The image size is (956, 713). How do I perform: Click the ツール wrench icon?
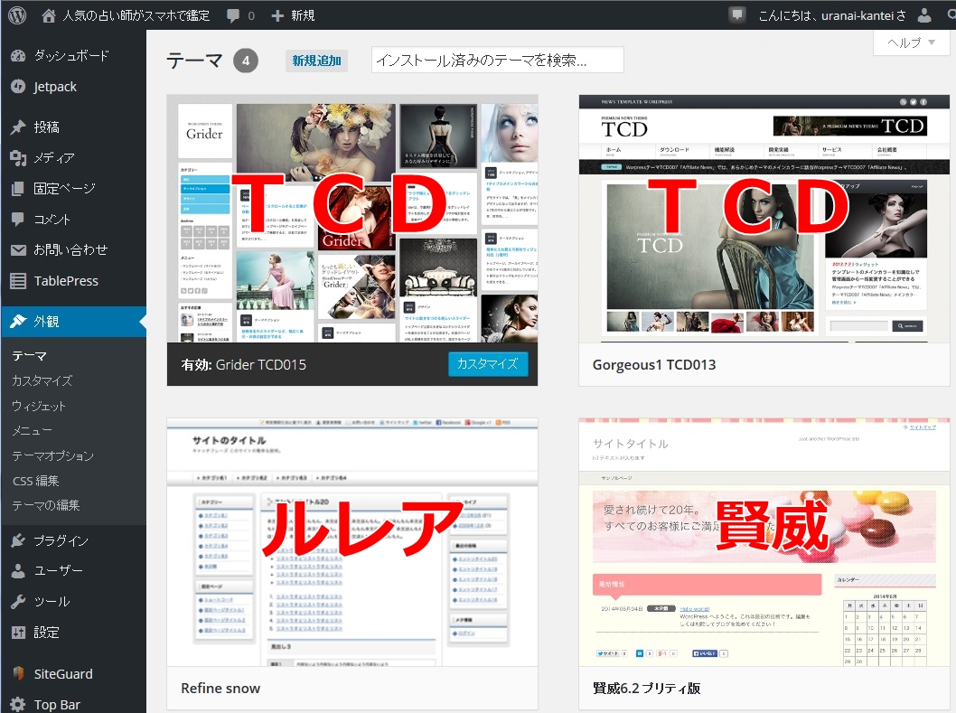18,601
